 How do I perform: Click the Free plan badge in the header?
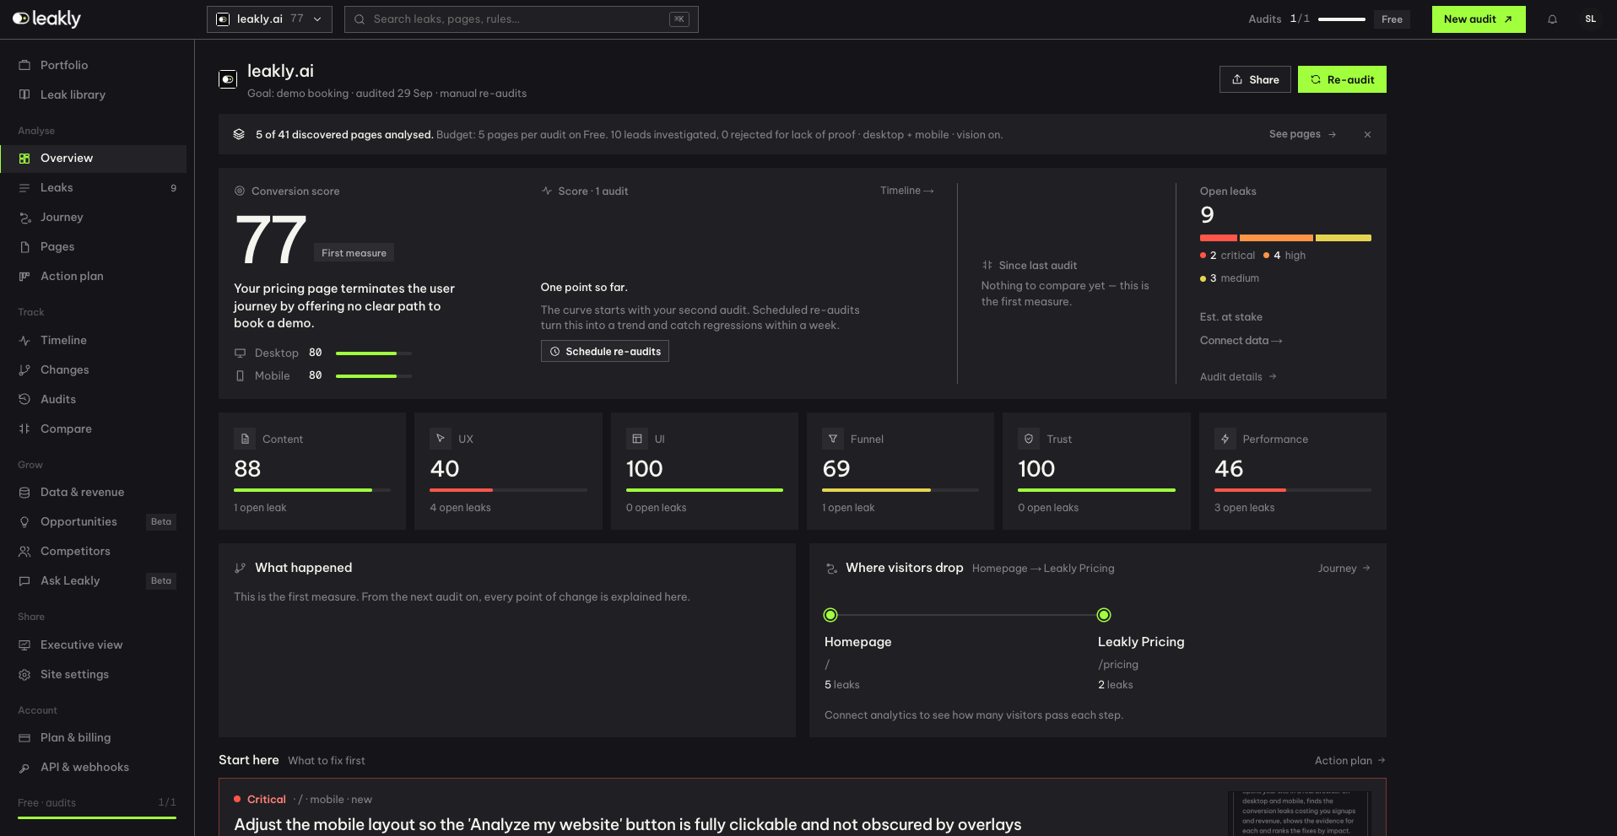(1392, 19)
